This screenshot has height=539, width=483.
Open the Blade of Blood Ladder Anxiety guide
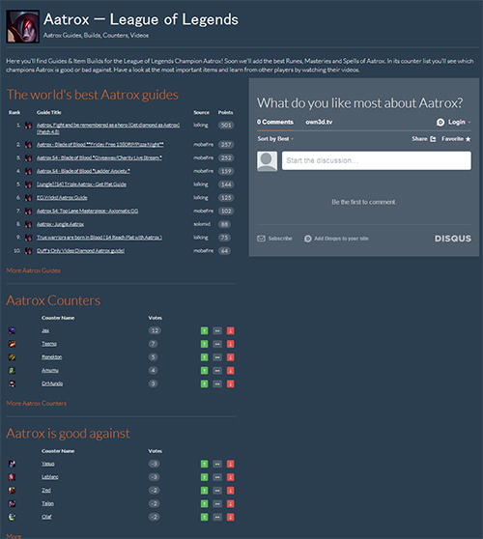point(83,171)
